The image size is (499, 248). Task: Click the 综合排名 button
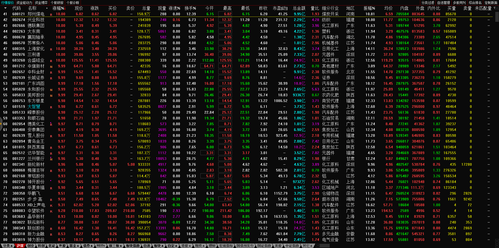(x=475, y=3)
